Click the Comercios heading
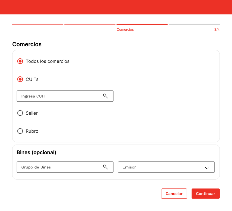232x211 pixels. (27, 44)
